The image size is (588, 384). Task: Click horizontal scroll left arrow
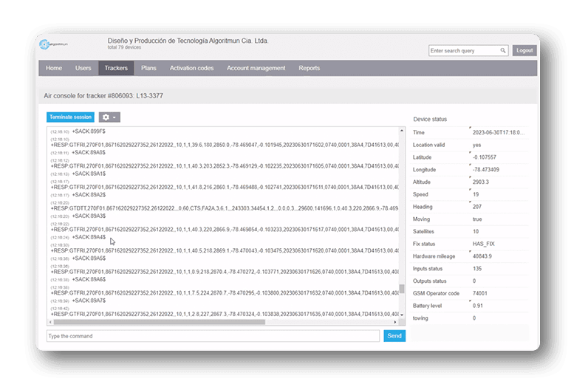[51, 322]
